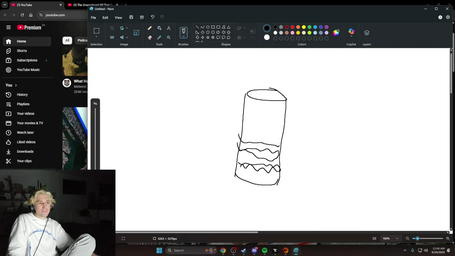Click the zoom slider handle
The width and height of the screenshot is (455, 256).
point(418,239)
